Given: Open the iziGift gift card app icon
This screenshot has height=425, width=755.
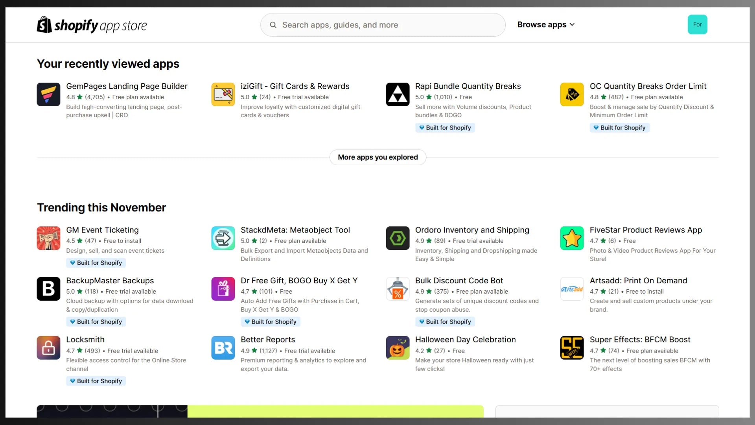Looking at the screenshot, I should pos(223,94).
